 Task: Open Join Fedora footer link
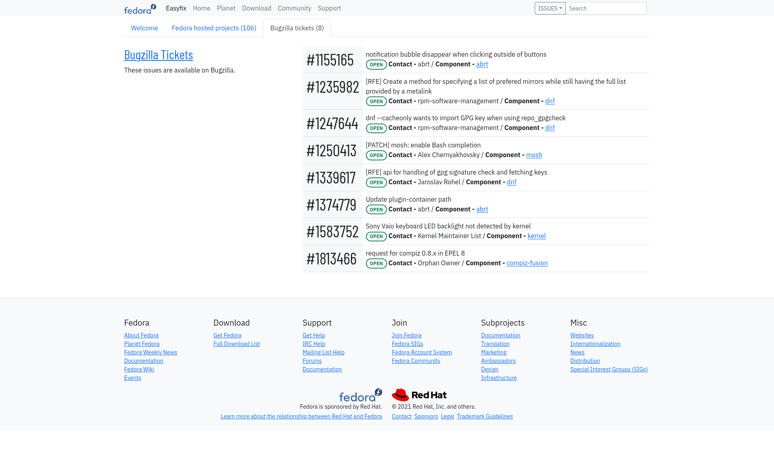406,335
